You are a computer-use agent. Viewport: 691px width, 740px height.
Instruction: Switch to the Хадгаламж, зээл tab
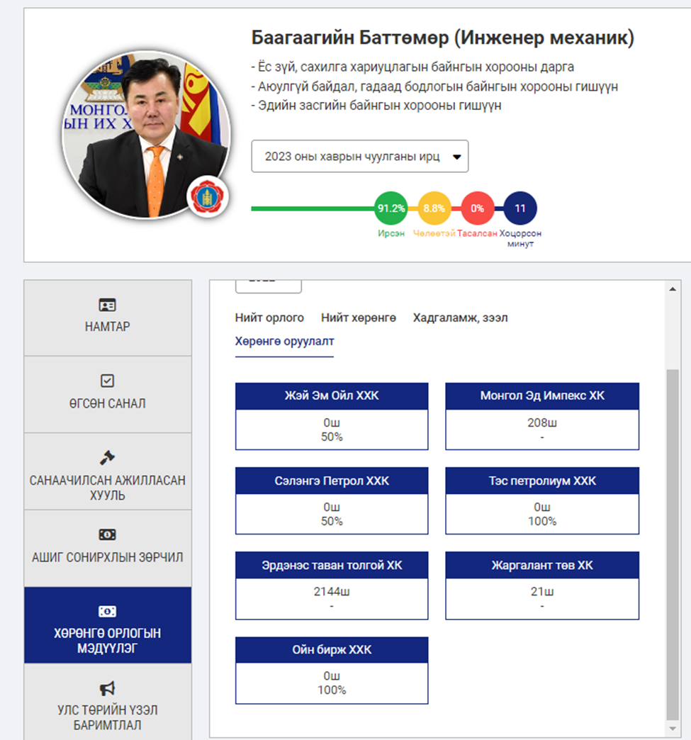(x=460, y=318)
